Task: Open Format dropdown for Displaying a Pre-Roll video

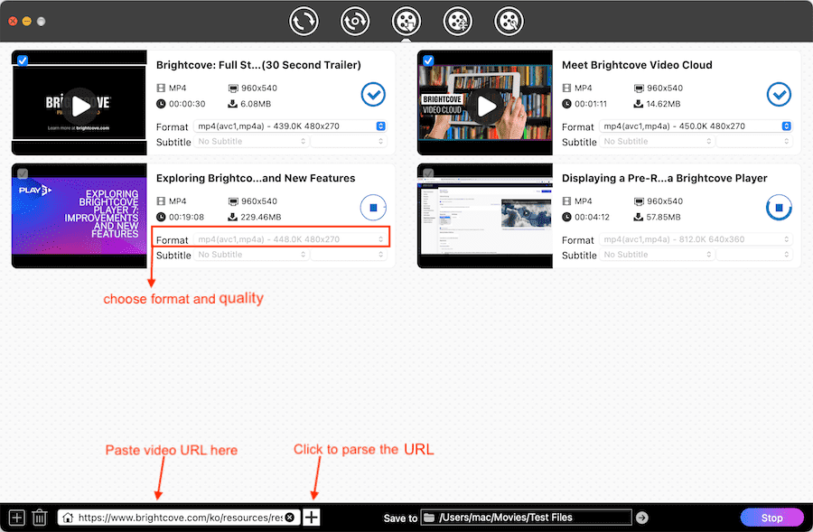Action: 696,239
